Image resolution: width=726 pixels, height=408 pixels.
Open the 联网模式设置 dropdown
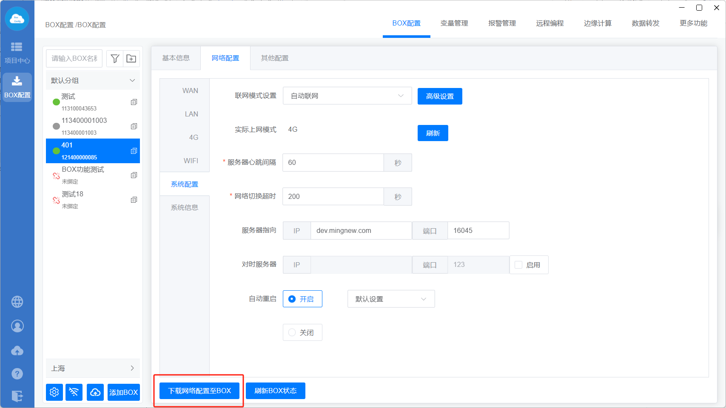(x=347, y=96)
